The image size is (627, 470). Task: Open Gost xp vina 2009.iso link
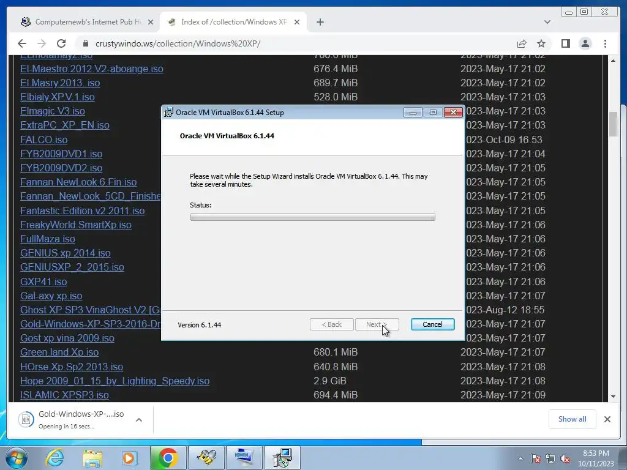[x=67, y=338]
